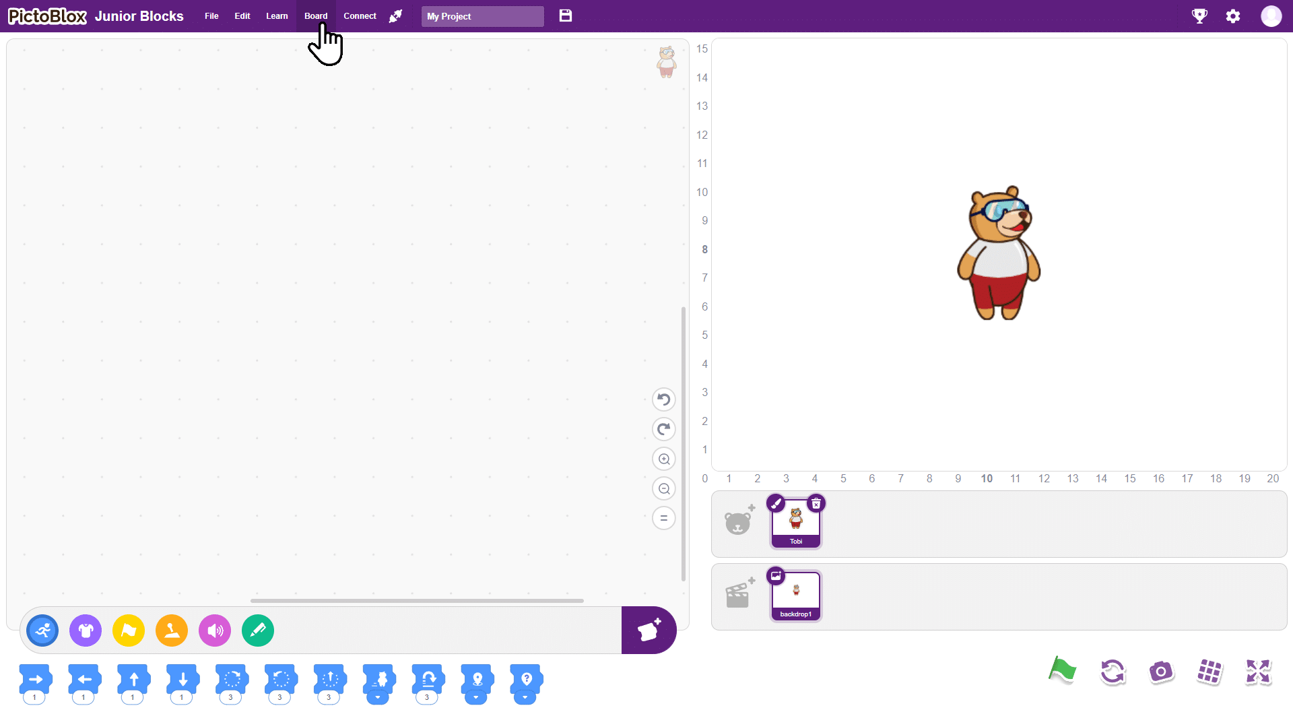The image size is (1293, 712).
Task: Add a new sprite with bear icon
Action: [x=739, y=521]
